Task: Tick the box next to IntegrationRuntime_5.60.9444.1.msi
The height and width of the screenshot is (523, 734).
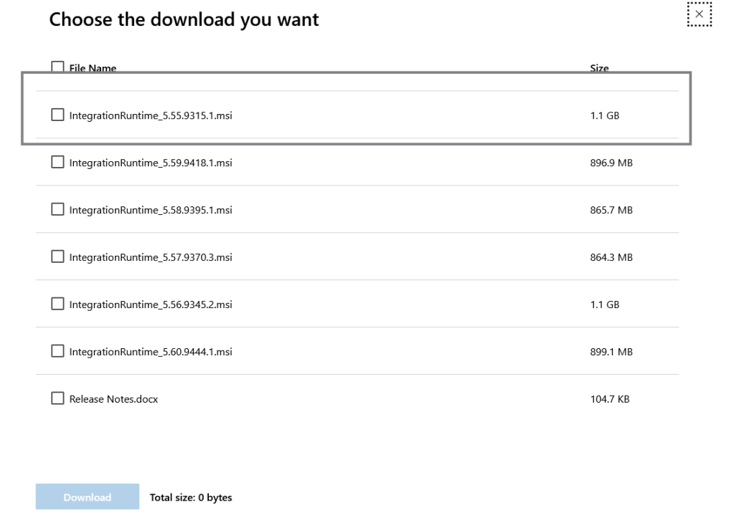Action: [x=57, y=352]
